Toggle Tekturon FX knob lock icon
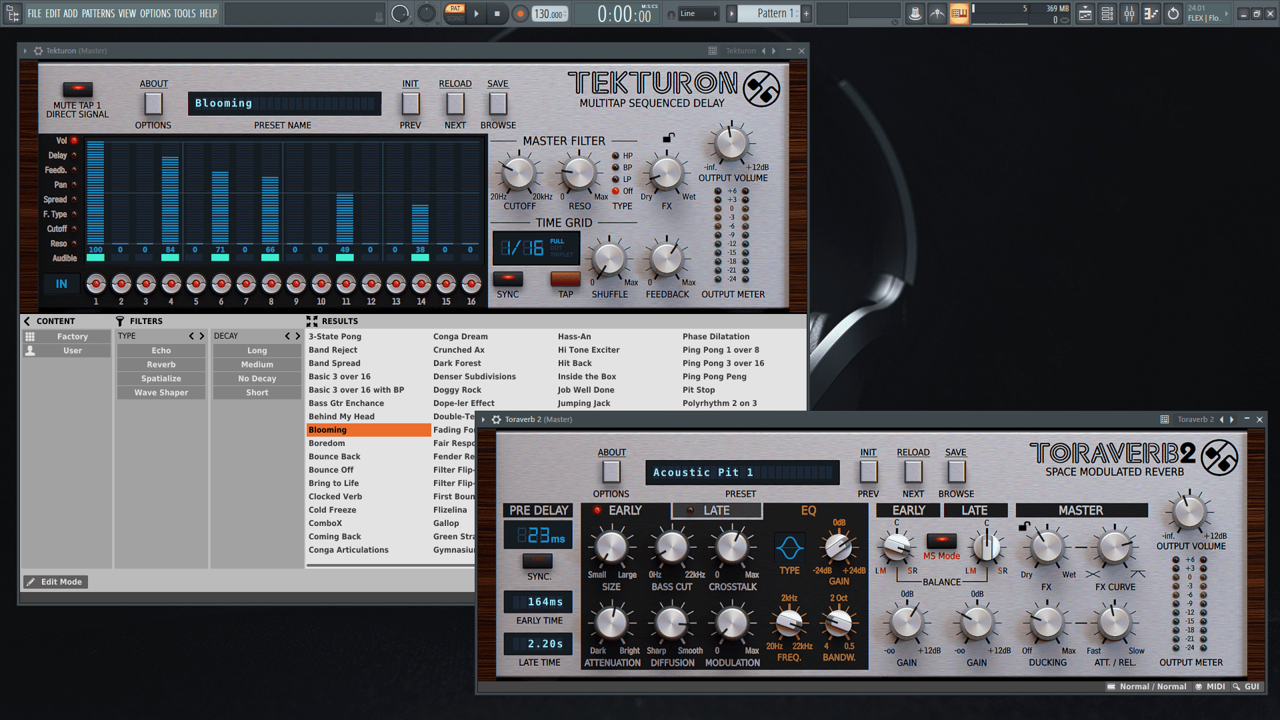 point(668,137)
